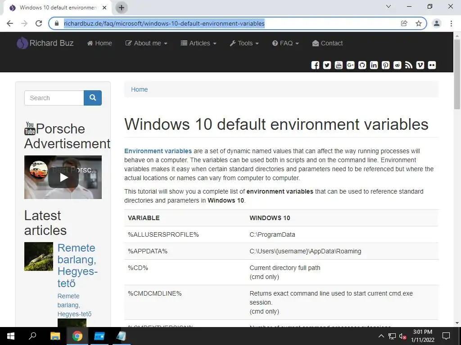Open the Pinterest social icon

(385, 65)
